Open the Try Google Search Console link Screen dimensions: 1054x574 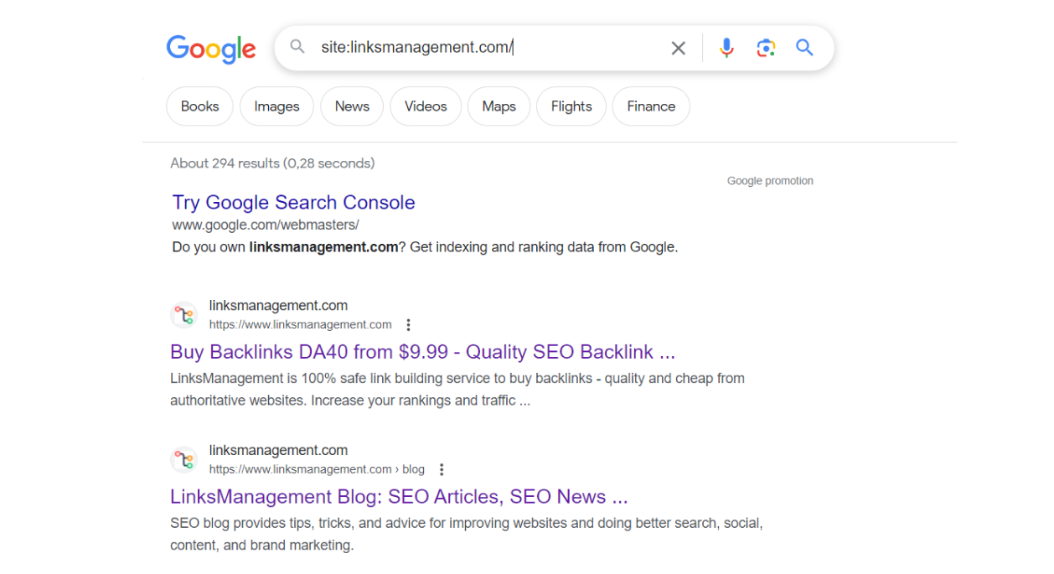[x=293, y=203]
